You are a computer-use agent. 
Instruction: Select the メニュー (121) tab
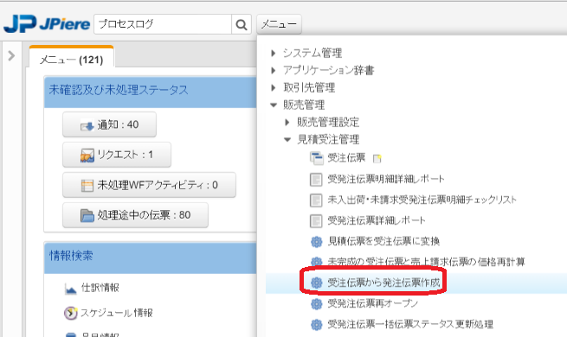pos(71,59)
